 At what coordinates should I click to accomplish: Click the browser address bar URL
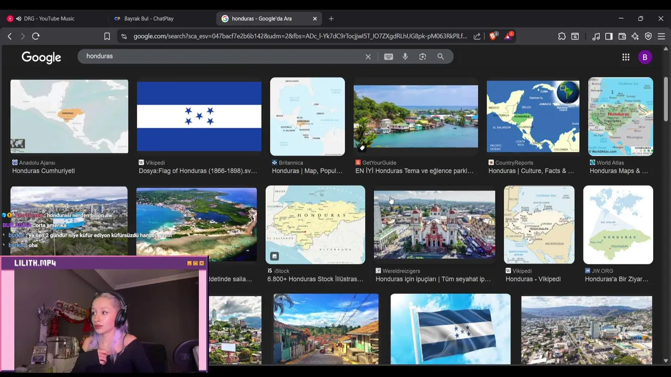(300, 36)
